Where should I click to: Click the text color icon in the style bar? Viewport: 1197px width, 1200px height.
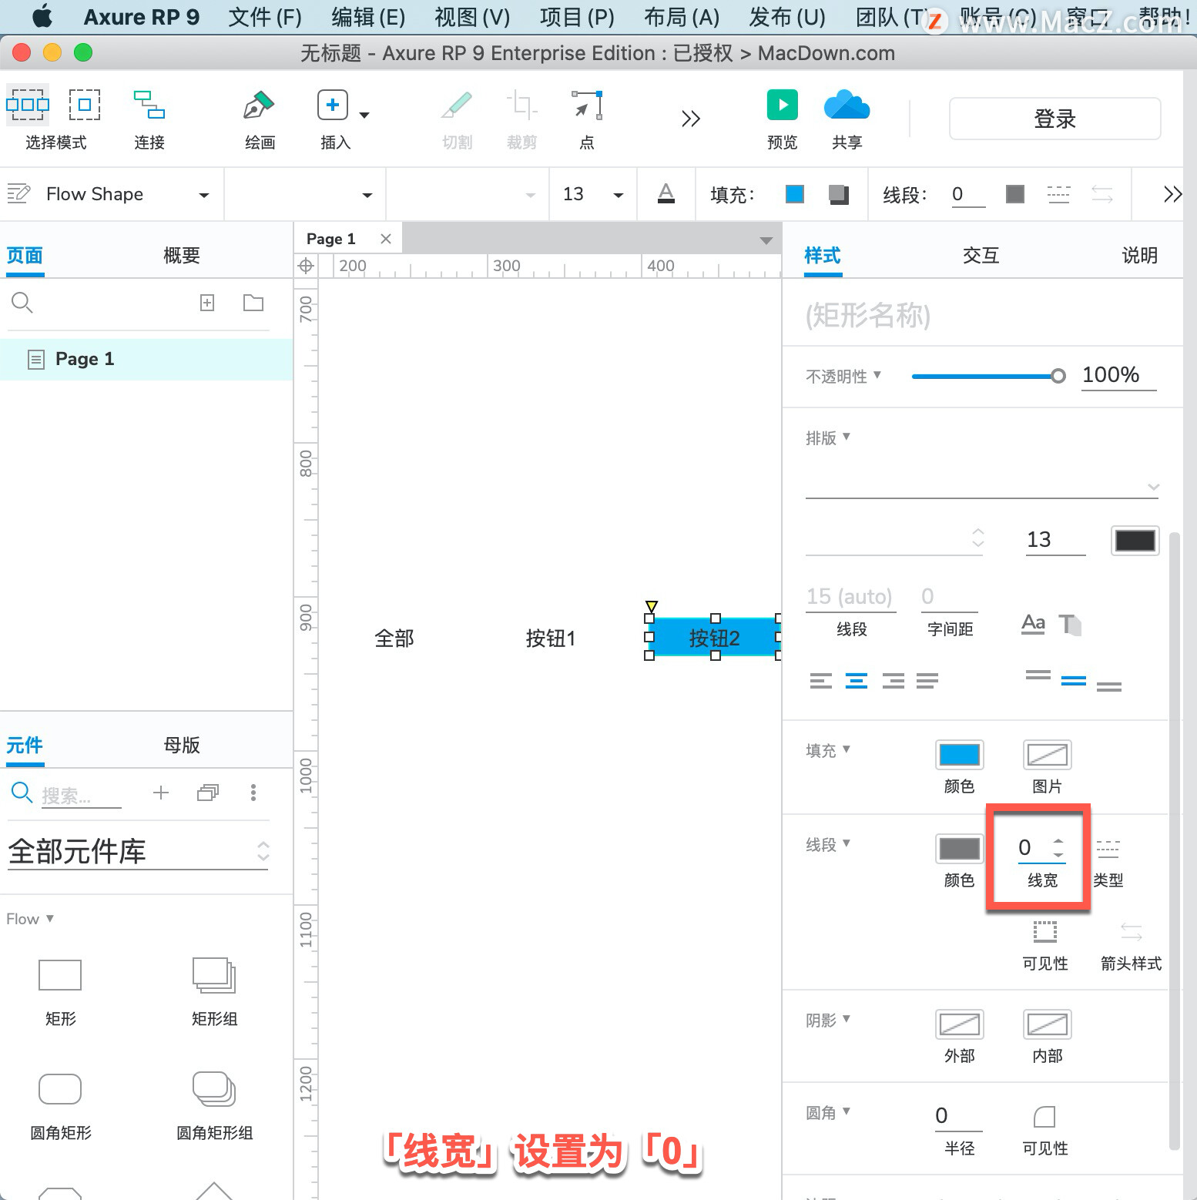[666, 193]
